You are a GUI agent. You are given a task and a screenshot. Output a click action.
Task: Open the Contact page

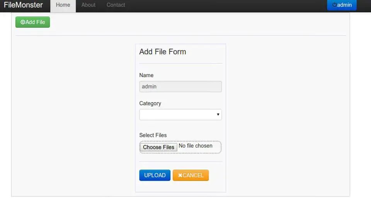pyautogui.click(x=116, y=5)
